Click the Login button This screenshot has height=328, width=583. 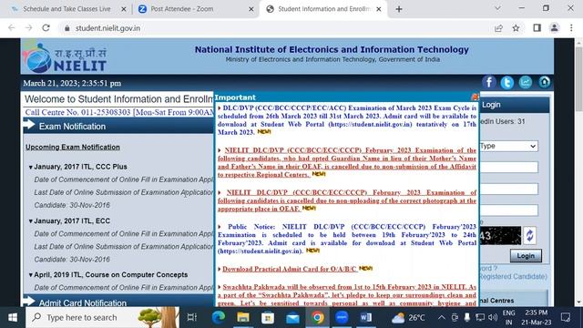click(526, 256)
